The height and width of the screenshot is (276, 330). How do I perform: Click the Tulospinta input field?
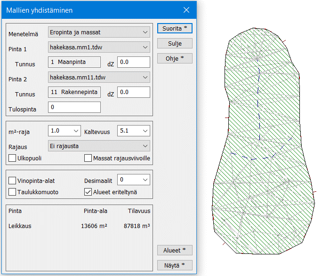74,108
